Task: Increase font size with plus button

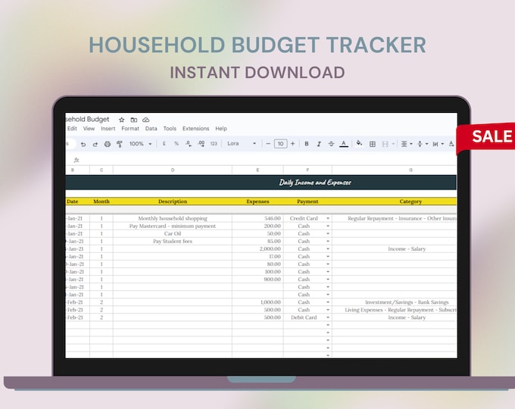Action: [x=292, y=144]
